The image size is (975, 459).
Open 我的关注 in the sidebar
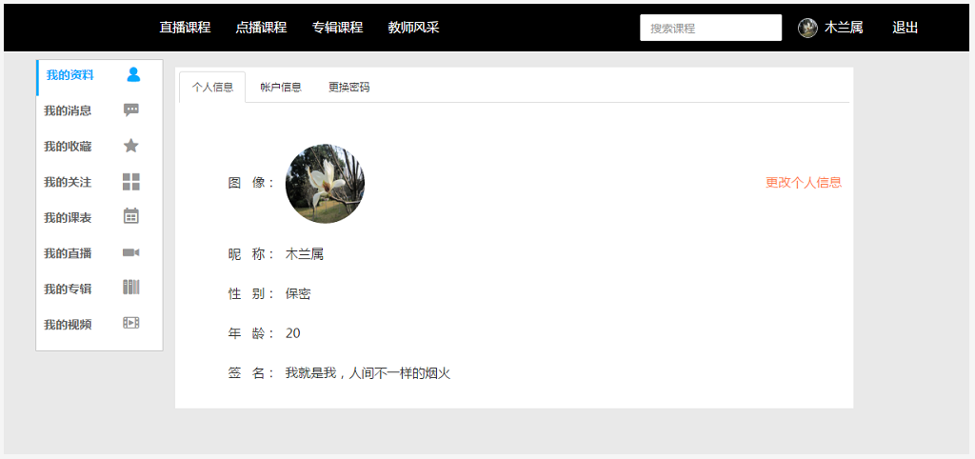pos(68,182)
